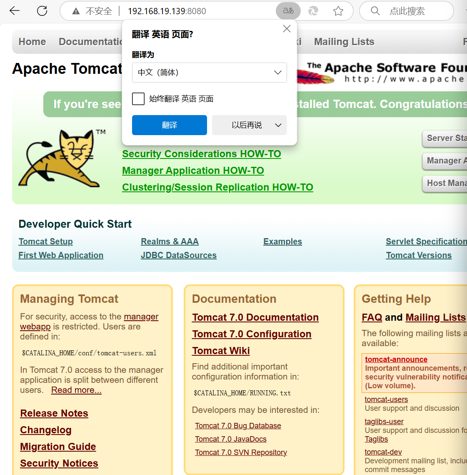
Task: Click the Read more... link
Action: [76, 390]
